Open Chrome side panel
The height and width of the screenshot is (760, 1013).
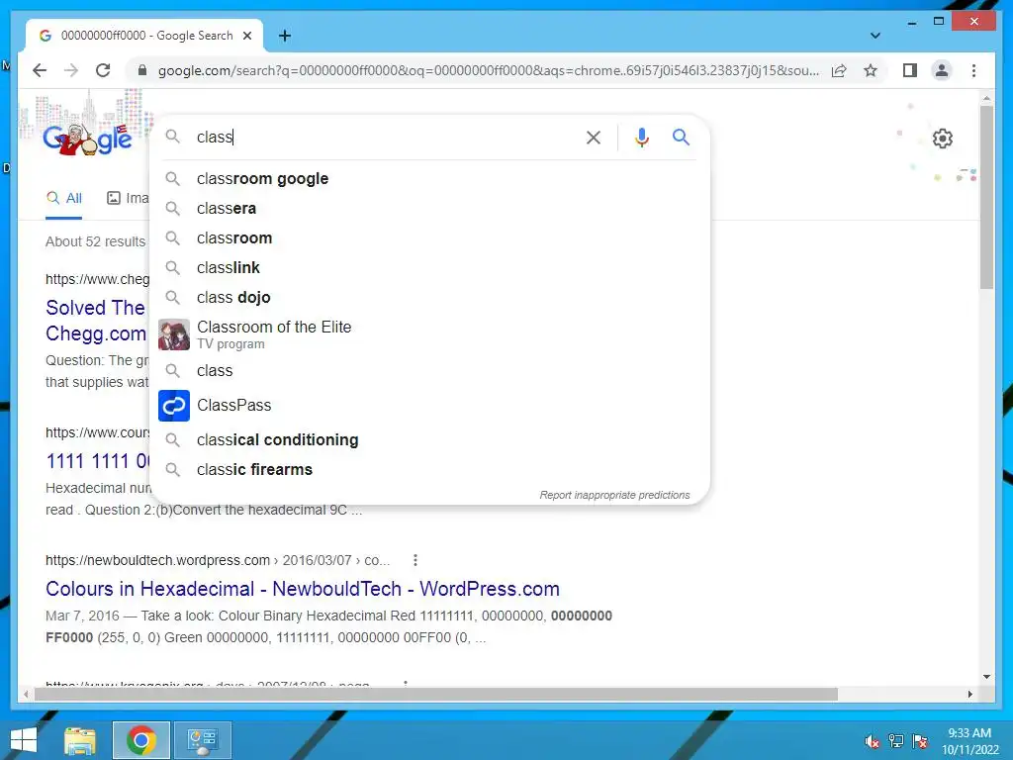coord(910,70)
